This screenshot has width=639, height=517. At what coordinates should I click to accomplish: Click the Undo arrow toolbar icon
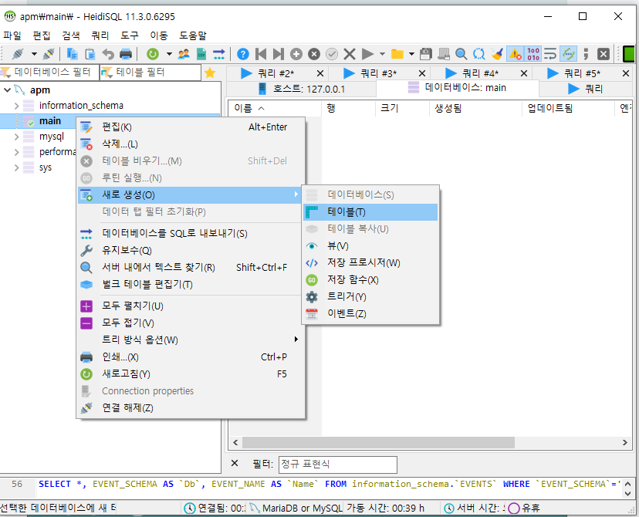click(x=108, y=54)
